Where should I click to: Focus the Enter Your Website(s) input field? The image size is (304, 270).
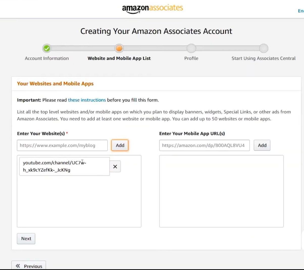click(62, 145)
